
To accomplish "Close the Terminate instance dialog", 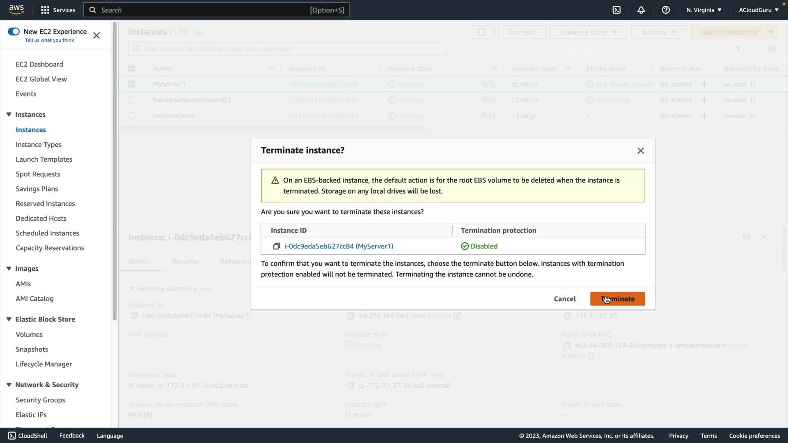I will [640, 151].
